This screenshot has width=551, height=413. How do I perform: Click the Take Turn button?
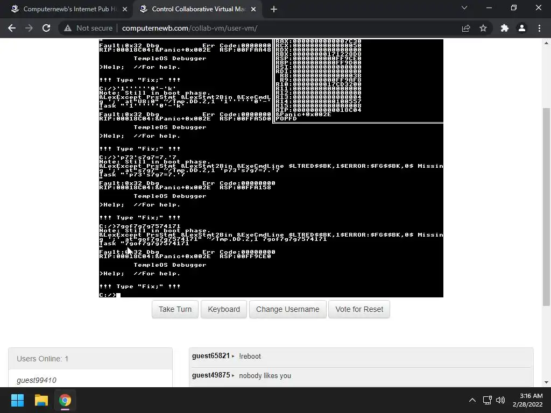[x=175, y=309]
